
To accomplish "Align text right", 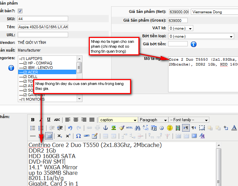I will tap(84, 120).
